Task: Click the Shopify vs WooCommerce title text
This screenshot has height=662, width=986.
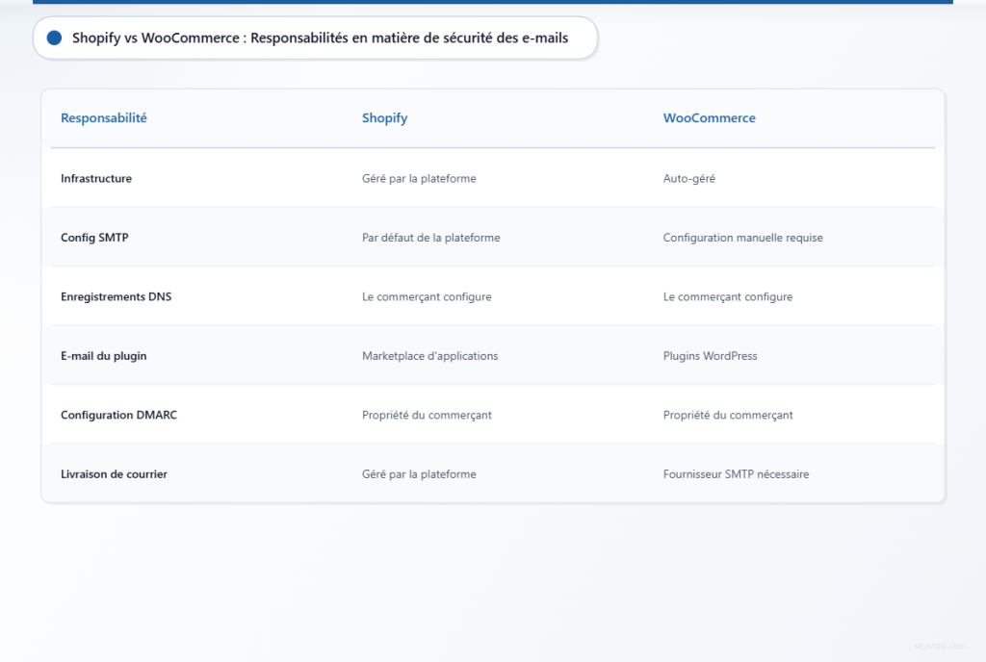Action: coord(320,38)
